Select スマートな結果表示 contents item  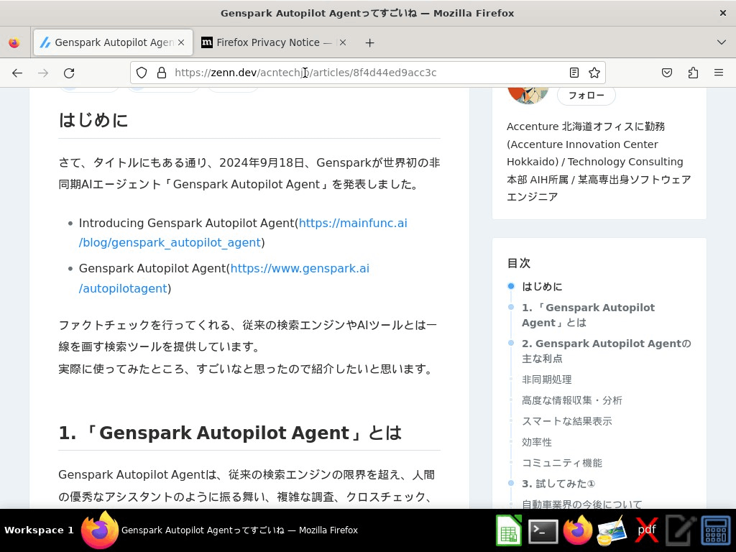tap(567, 421)
